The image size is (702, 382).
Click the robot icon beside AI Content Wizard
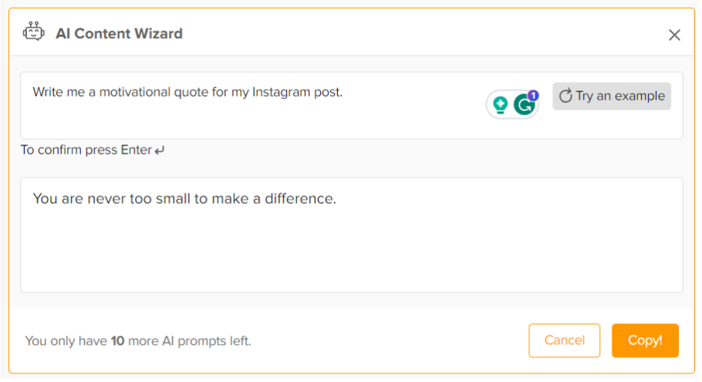34,32
